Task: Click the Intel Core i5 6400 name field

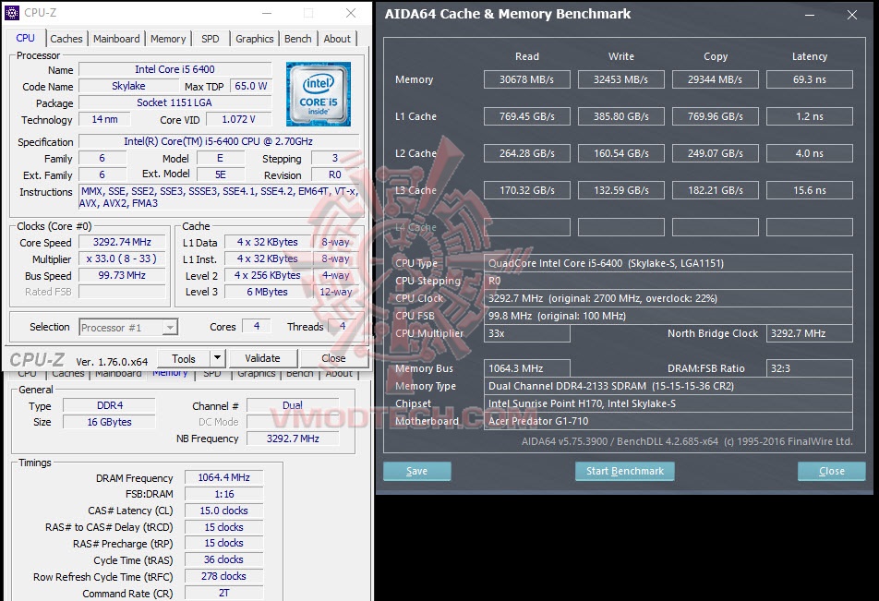Action: click(175, 69)
